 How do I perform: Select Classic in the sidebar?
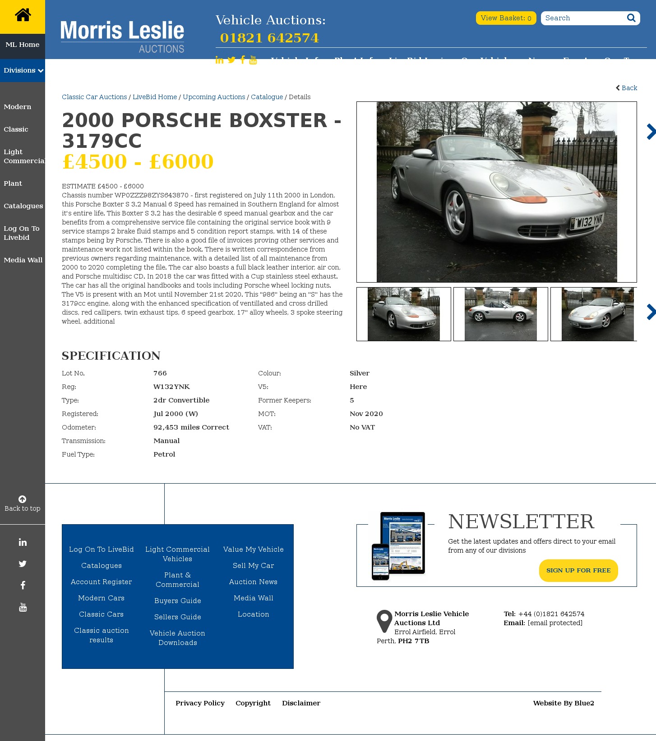point(16,129)
